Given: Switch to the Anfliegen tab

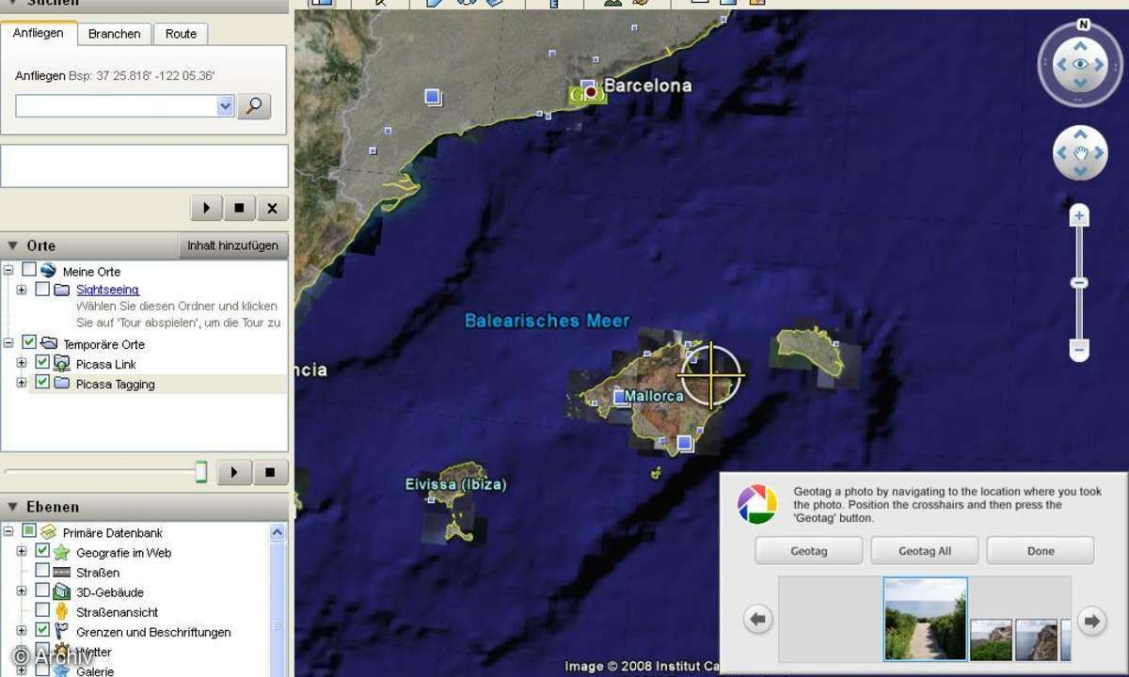Looking at the screenshot, I should pyautogui.click(x=39, y=33).
